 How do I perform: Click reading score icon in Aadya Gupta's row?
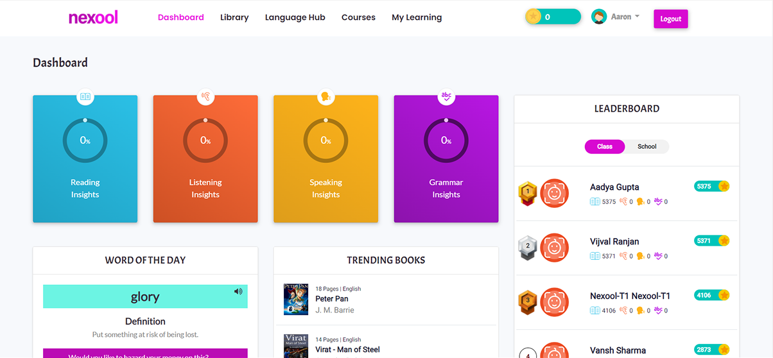click(595, 201)
